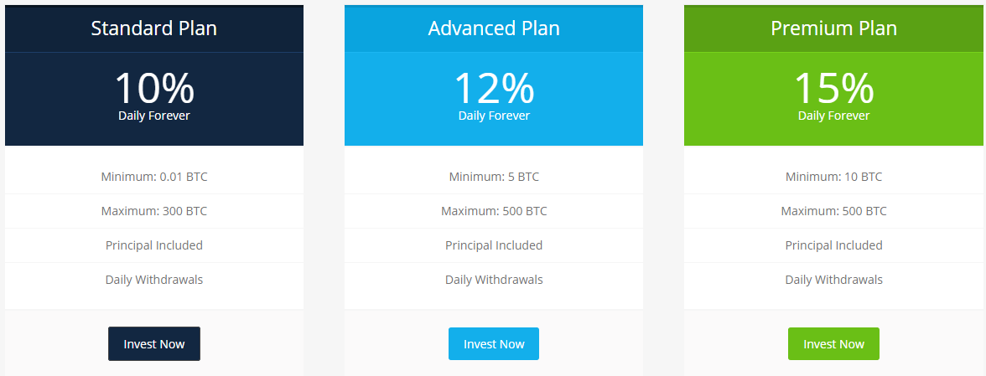This screenshot has height=376, width=986.
Task: Click Minimum: 0.01 BTC row
Action: (154, 177)
